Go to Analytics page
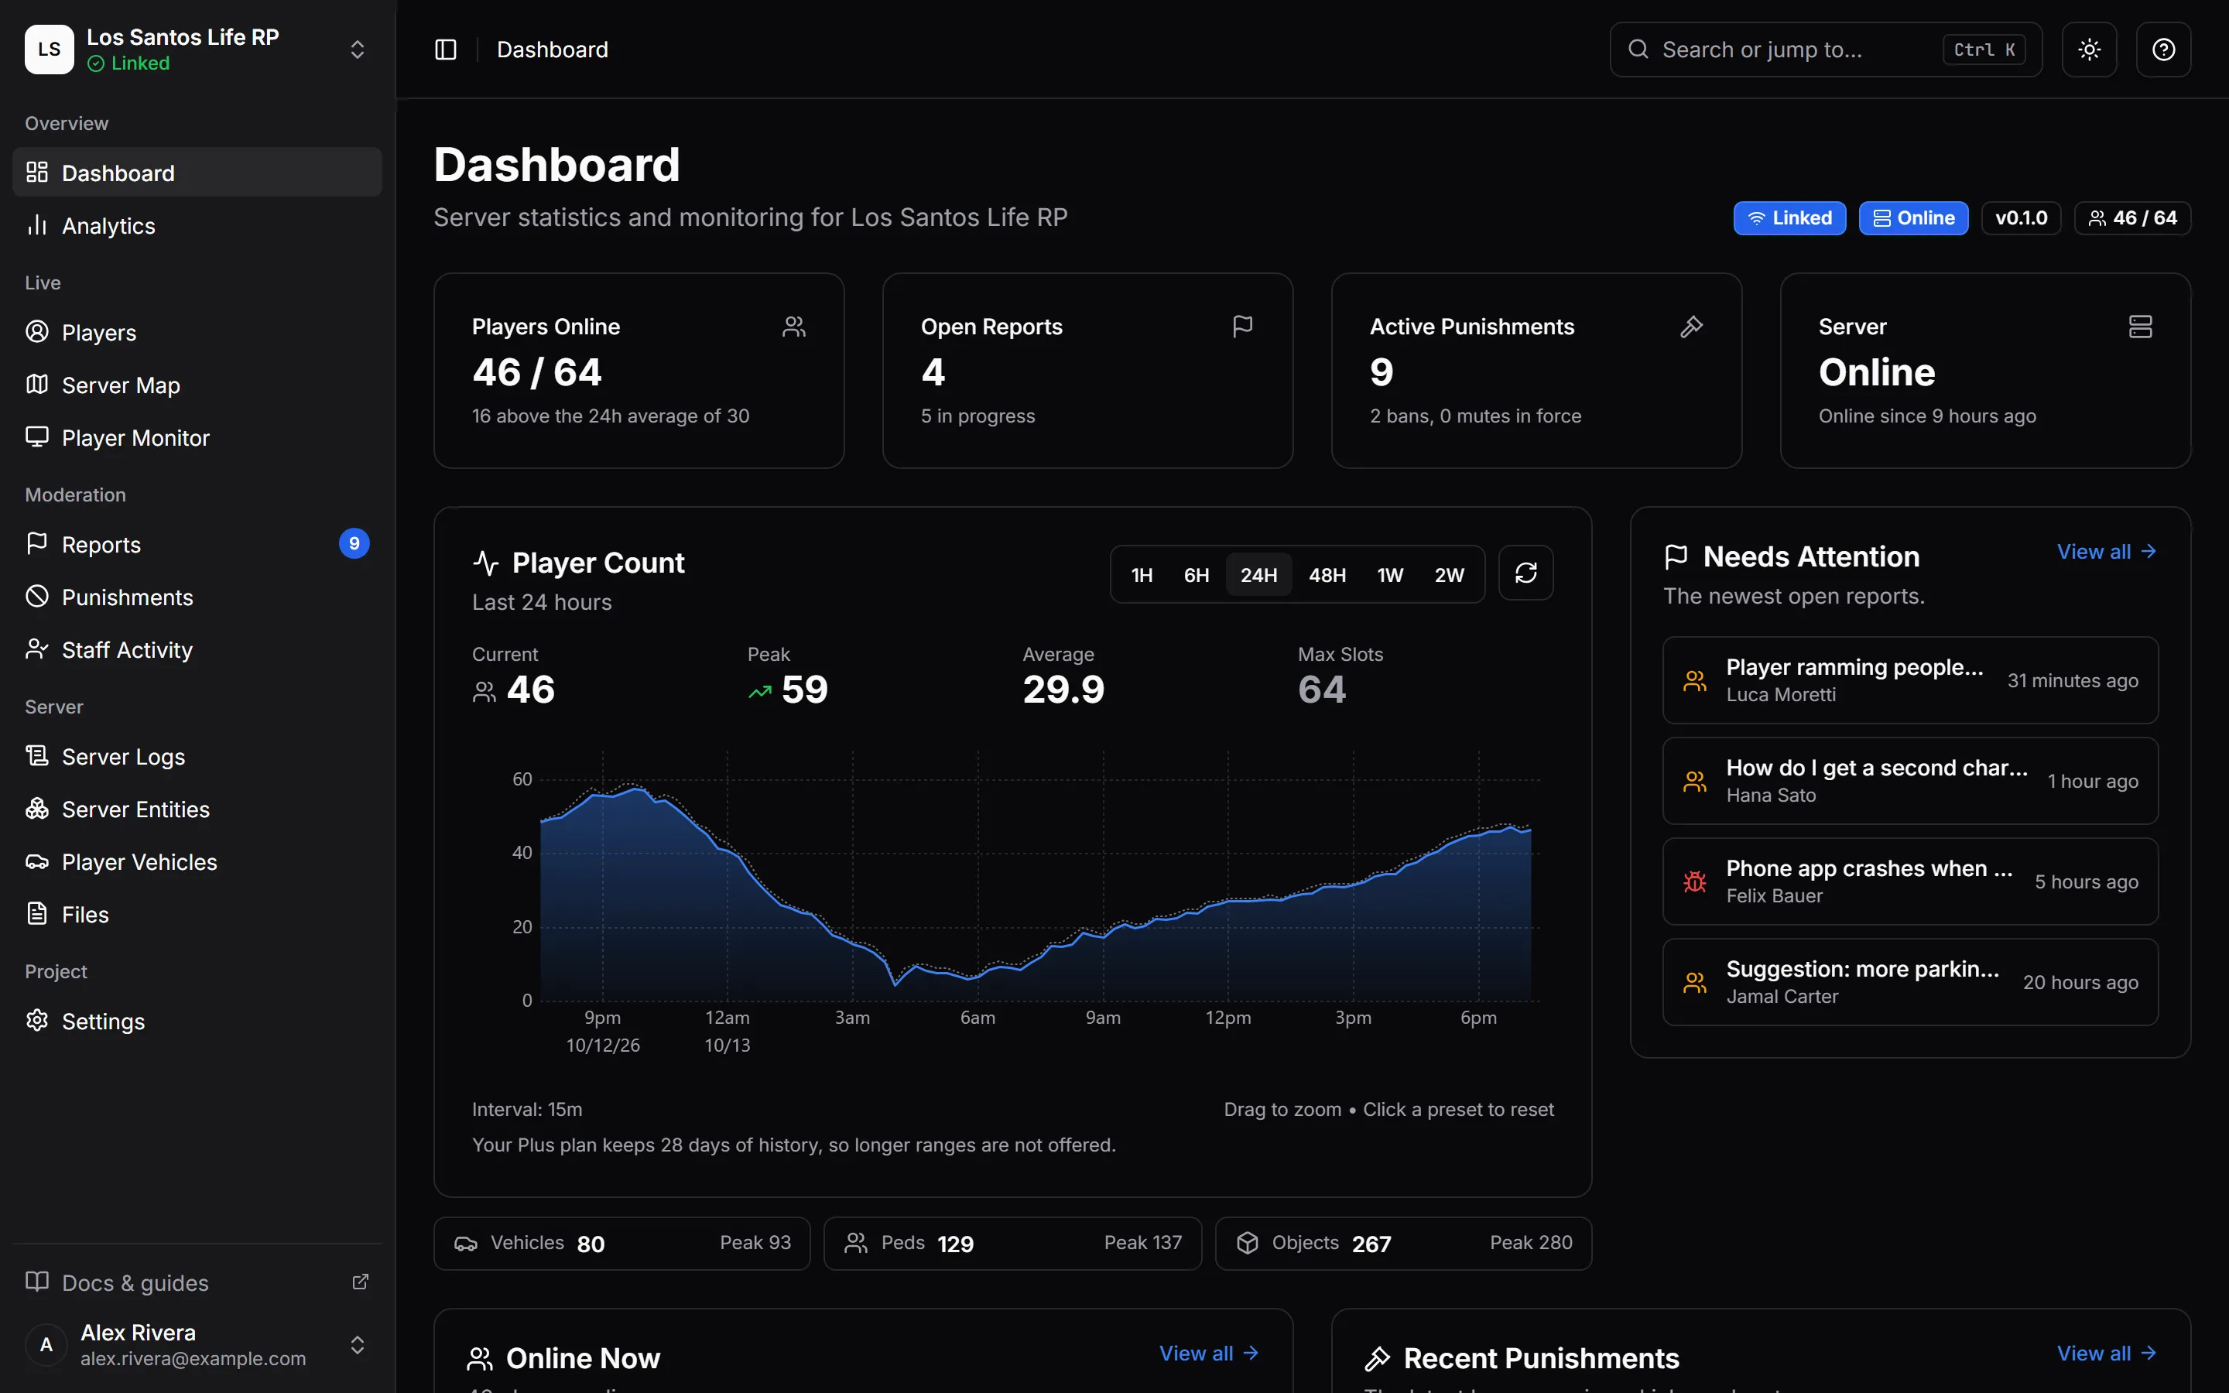Viewport: 2229px width, 1393px height. [x=197, y=226]
